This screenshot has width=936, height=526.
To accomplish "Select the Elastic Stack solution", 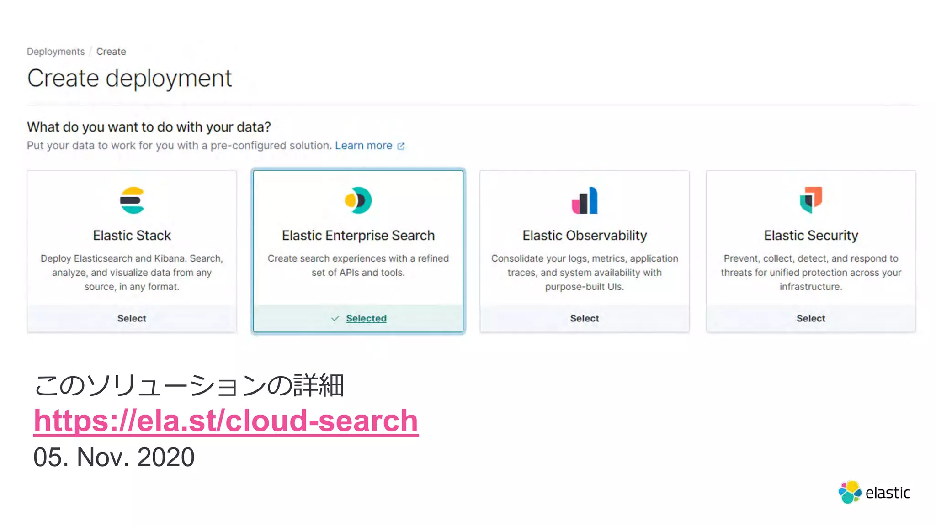I will click(132, 318).
